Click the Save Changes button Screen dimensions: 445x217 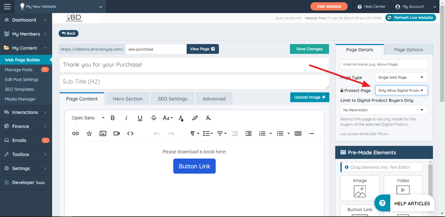(309, 49)
